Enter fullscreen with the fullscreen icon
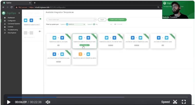The width and height of the screenshot is (195, 105). [x=184, y=102]
